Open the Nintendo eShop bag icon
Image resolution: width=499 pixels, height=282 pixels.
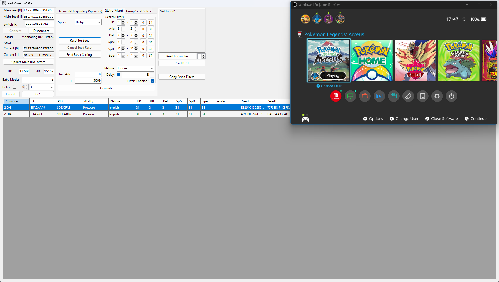point(365,96)
